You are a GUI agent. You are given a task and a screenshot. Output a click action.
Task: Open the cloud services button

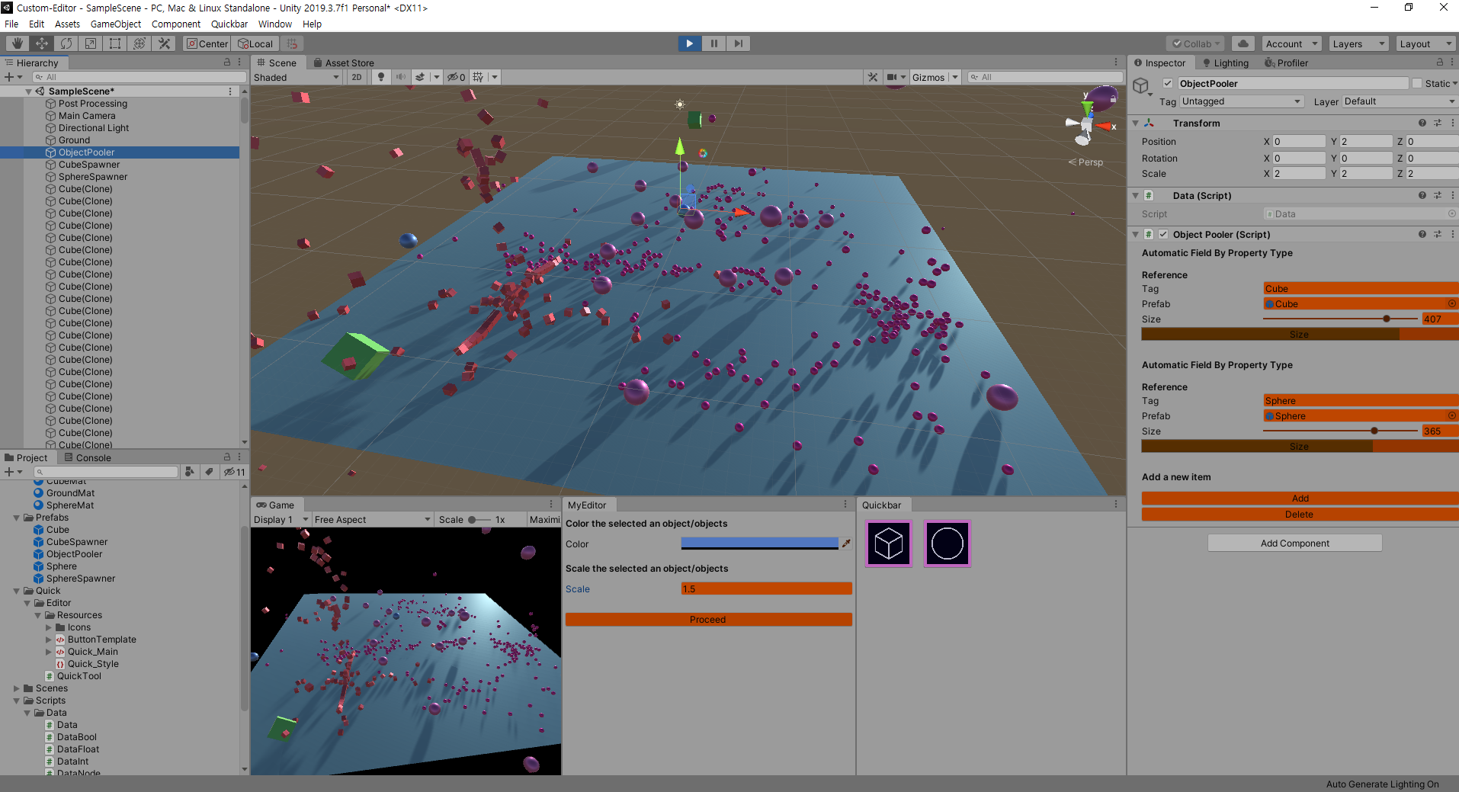pos(1243,43)
